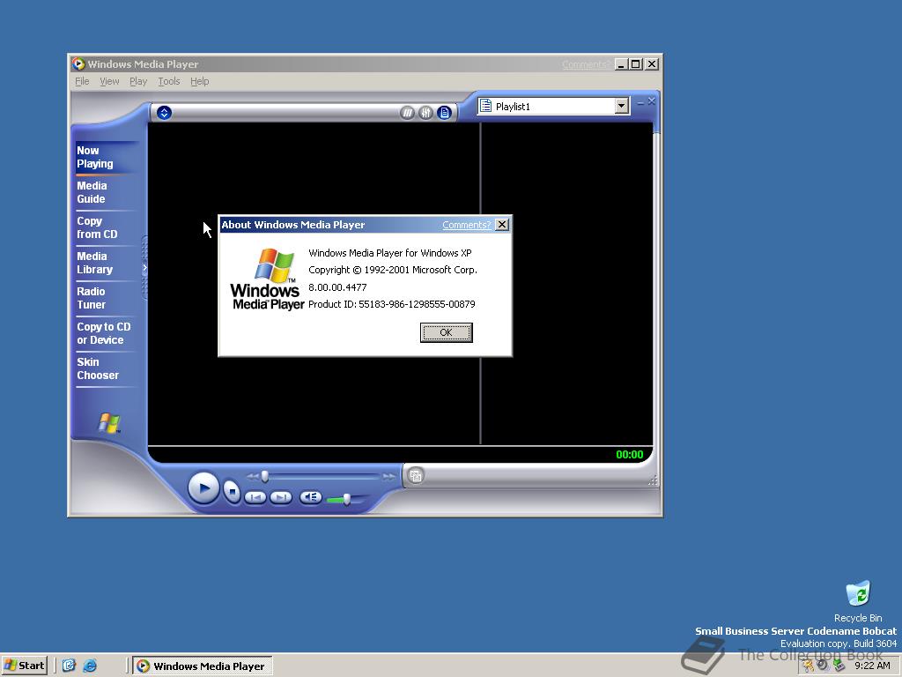Click the Play button in the player
This screenshot has width=902, height=677.
tap(203, 488)
